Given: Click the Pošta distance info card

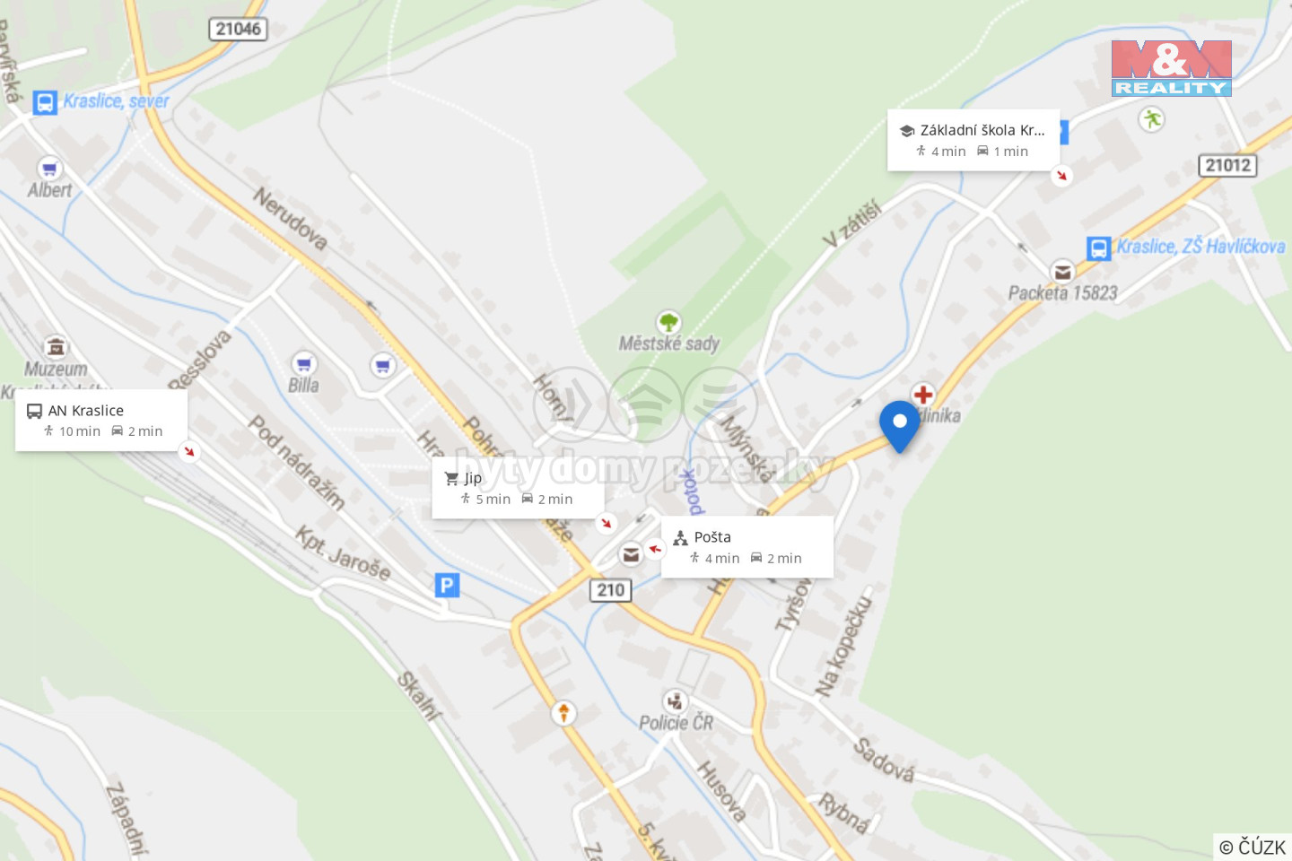Looking at the screenshot, I should pyautogui.click(x=747, y=547).
